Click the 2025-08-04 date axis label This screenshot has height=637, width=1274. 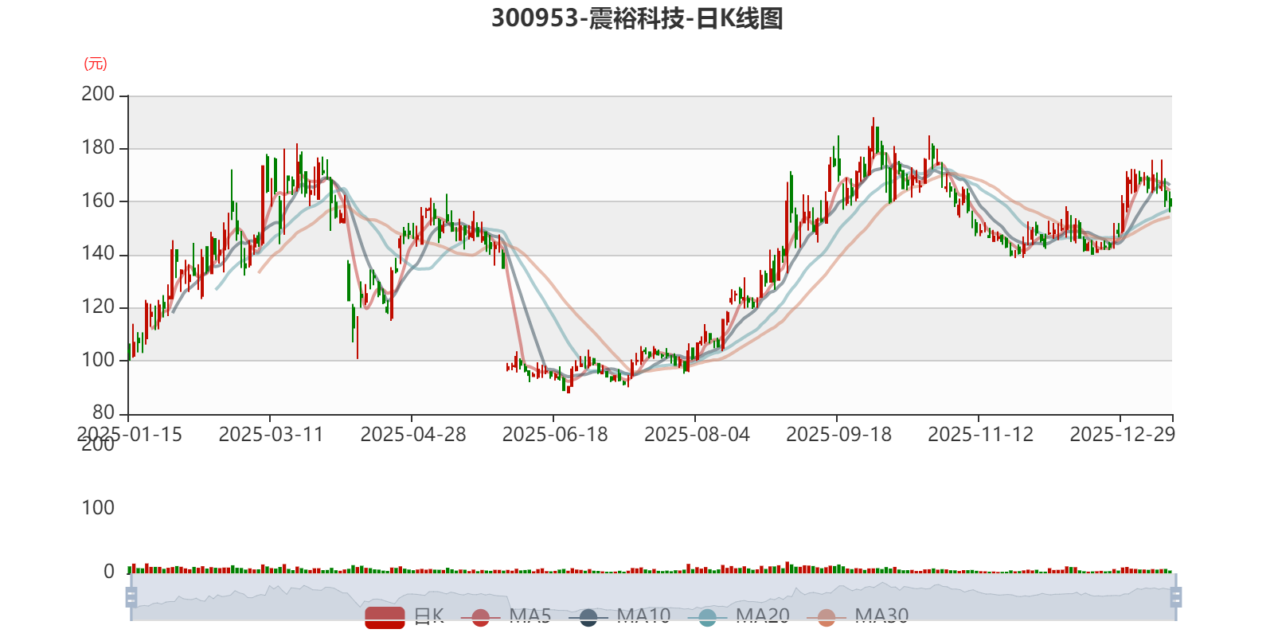[697, 435]
